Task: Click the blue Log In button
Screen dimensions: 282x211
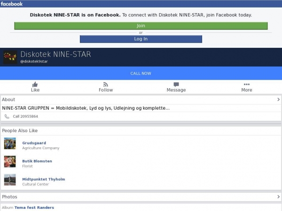Action: click(x=141, y=39)
